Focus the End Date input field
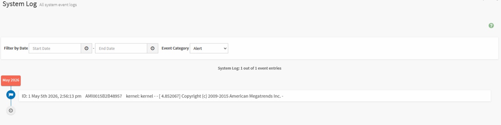 (x=121, y=48)
